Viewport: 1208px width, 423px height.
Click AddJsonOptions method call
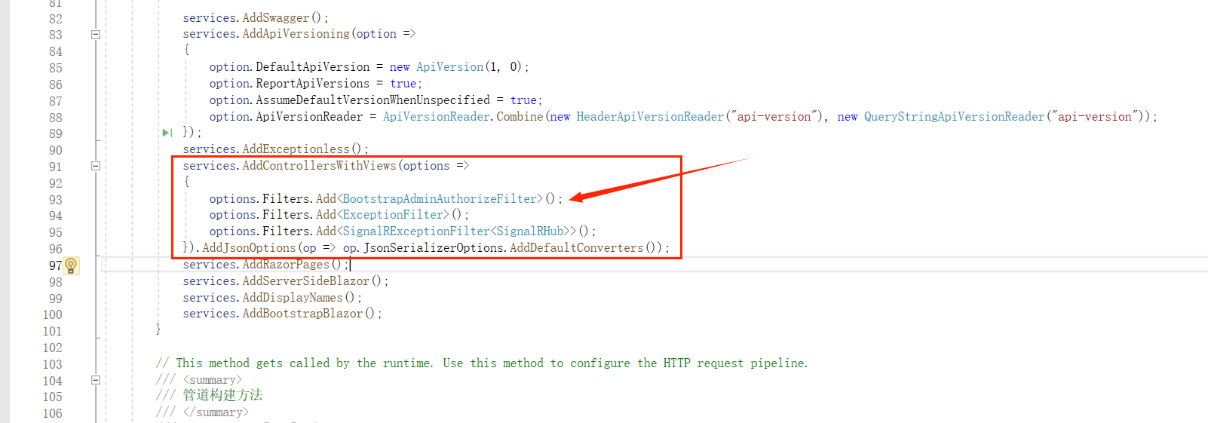249,248
